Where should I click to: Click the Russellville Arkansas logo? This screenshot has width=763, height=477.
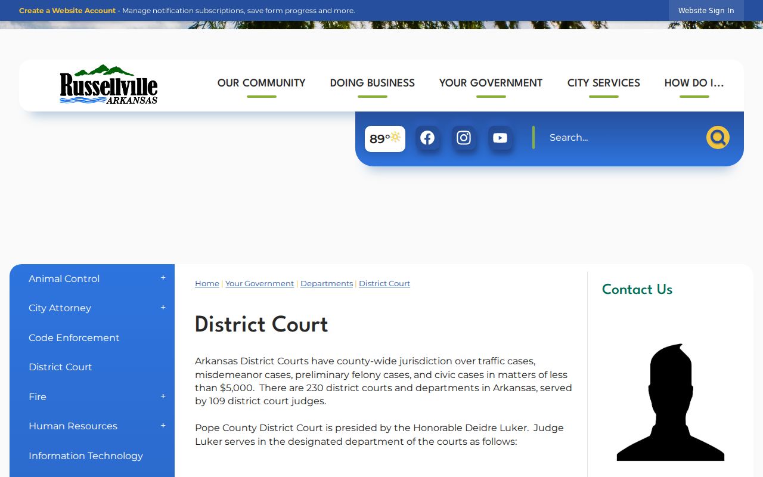tap(108, 84)
